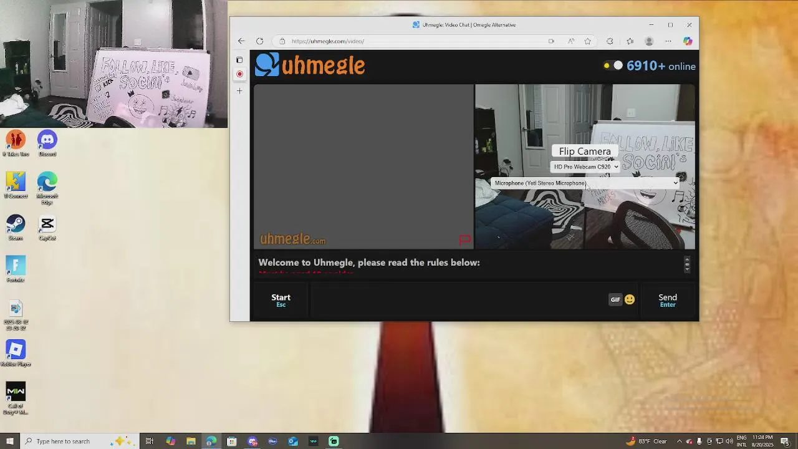The height and width of the screenshot is (449, 798).
Task: Open Roblox Player desktop shortcut
Action: (16, 354)
